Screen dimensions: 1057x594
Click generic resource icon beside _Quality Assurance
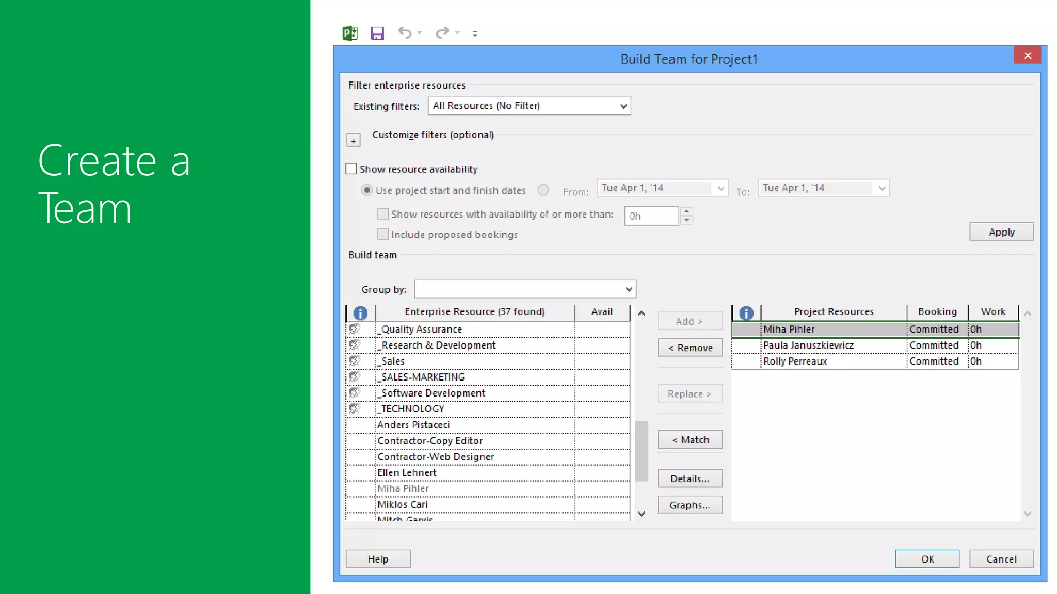tap(355, 329)
